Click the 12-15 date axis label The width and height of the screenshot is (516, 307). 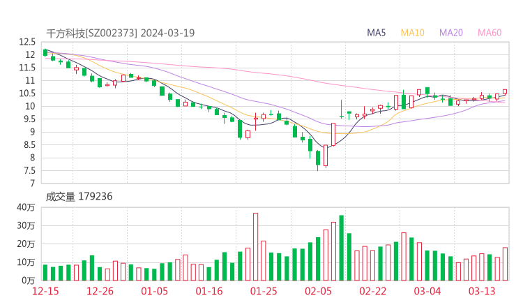tap(45, 291)
